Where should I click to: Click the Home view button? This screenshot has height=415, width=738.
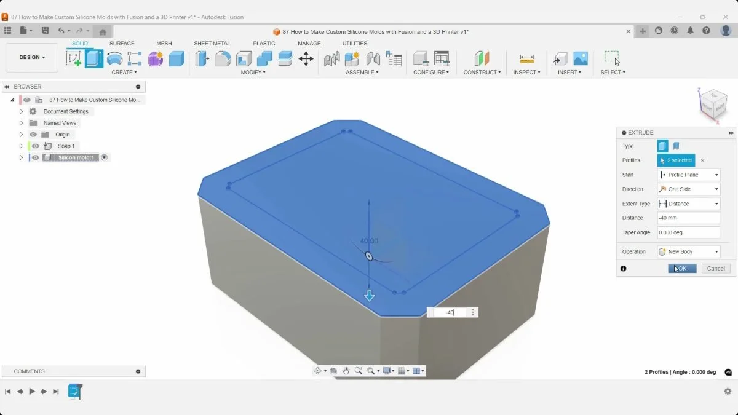tap(103, 31)
